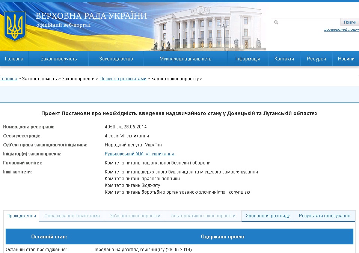Open the Головна main menu item
This screenshot has width=359, height=253.
(14, 59)
